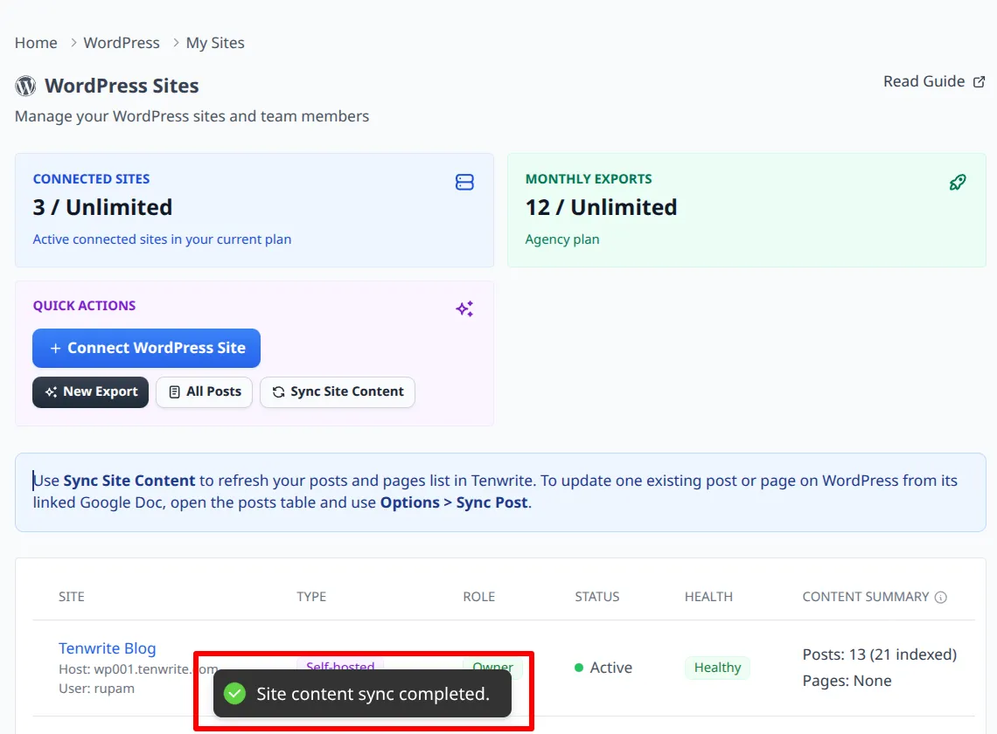Click the WordPress Sites page heading
The width and height of the screenshot is (997, 734).
pos(122,86)
